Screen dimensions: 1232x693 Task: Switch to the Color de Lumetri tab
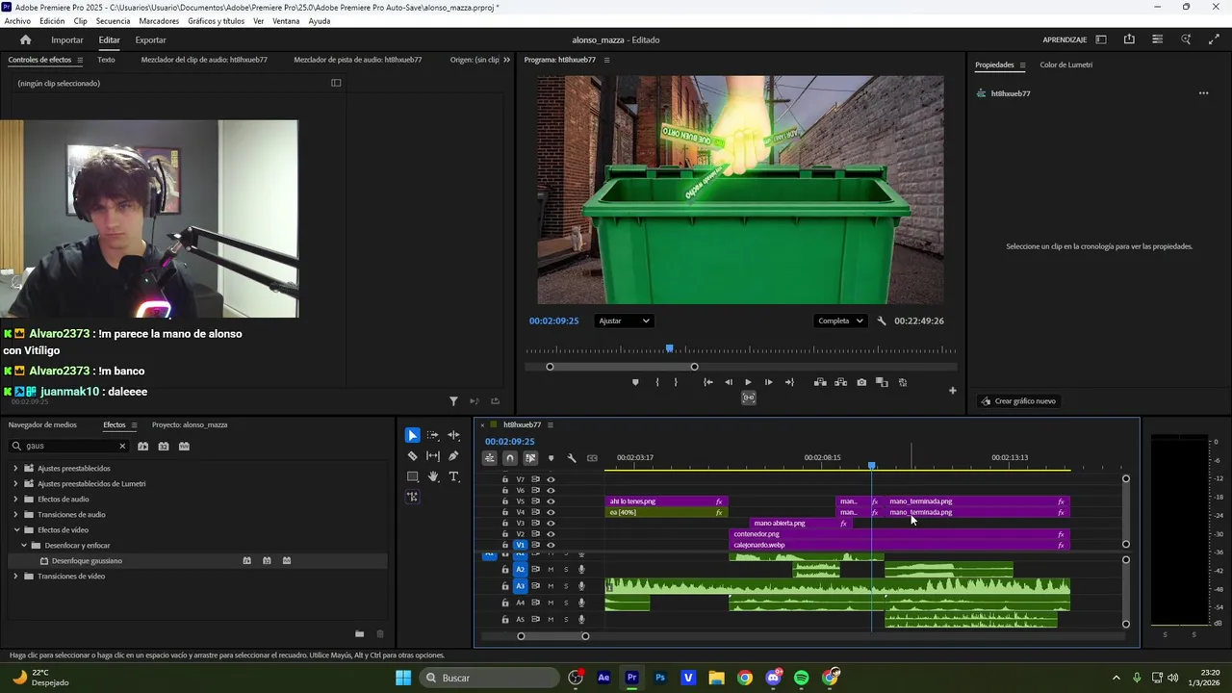click(x=1065, y=64)
